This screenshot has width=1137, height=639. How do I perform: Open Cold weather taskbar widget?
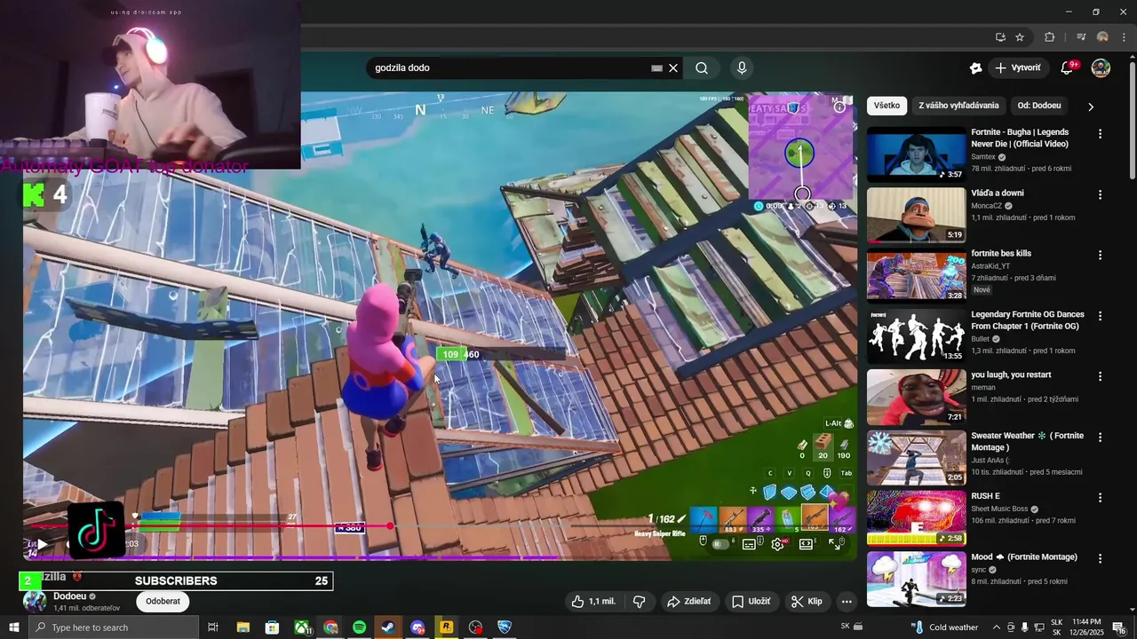(944, 627)
